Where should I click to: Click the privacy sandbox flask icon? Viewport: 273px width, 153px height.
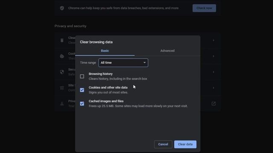[x=62, y=104]
